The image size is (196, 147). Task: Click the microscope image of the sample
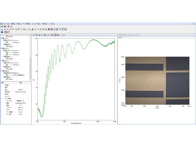click(x=157, y=81)
